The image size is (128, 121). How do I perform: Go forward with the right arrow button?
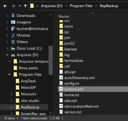[13, 6]
